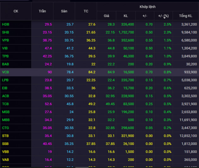Click SSB ceiling price 40.45
Viewport: 199px width, 168px height.
[47, 144]
